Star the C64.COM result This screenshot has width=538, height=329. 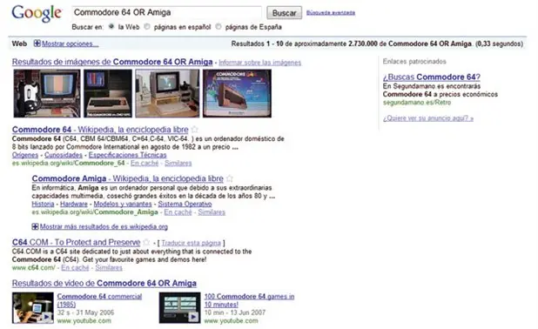click(x=146, y=242)
